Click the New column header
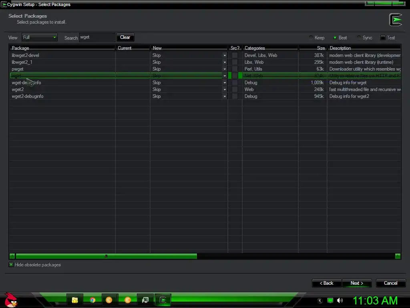 [189, 48]
